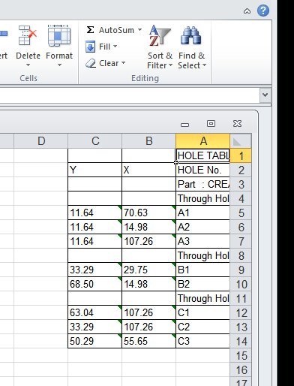
Task: Select Through Hol cell in row 4
Action: (x=202, y=198)
